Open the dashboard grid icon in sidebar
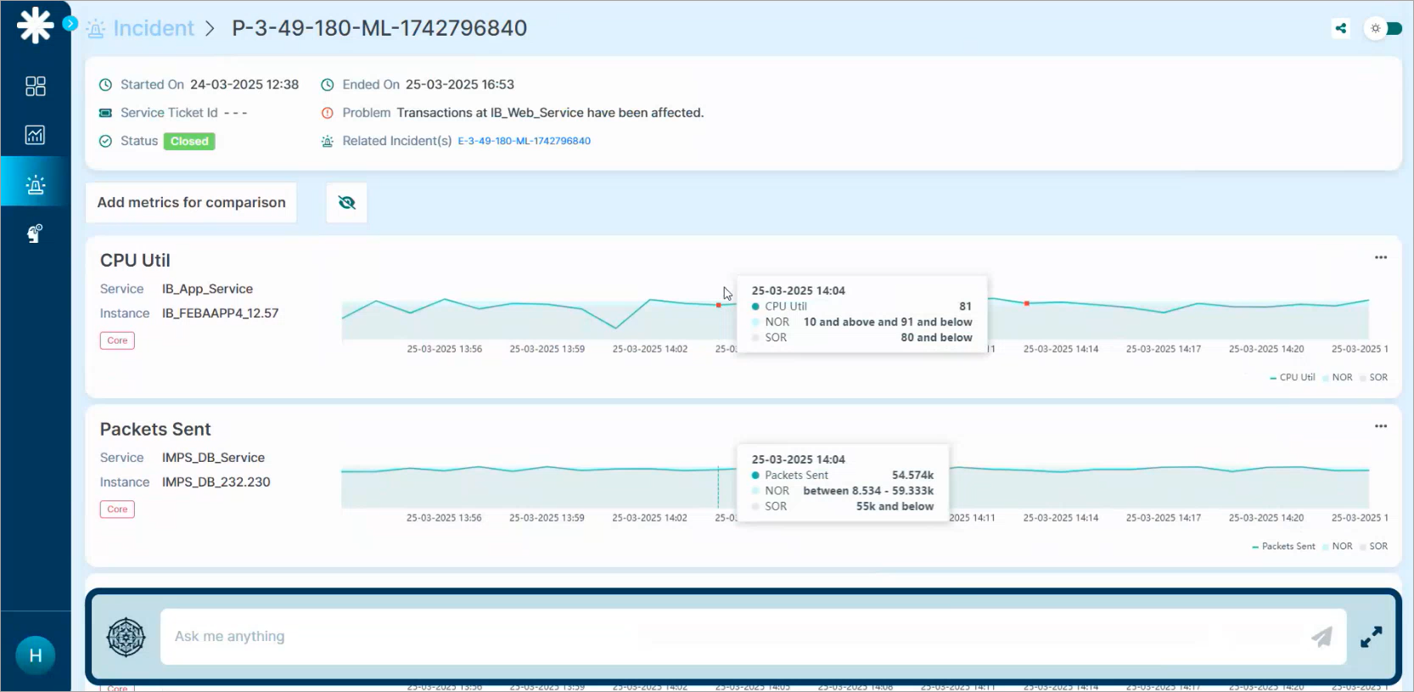1414x692 pixels. click(x=36, y=86)
